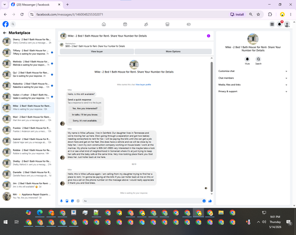Open the Facebook menu grid icon
Viewport: 296px width, 235px height.
click(272, 24)
